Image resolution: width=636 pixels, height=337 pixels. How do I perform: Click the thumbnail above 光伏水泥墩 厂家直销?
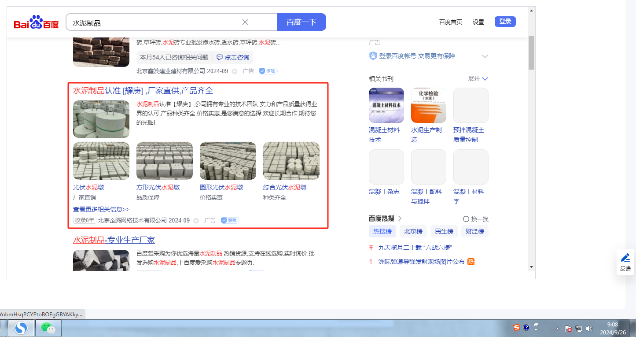pyautogui.click(x=101, y=161)
